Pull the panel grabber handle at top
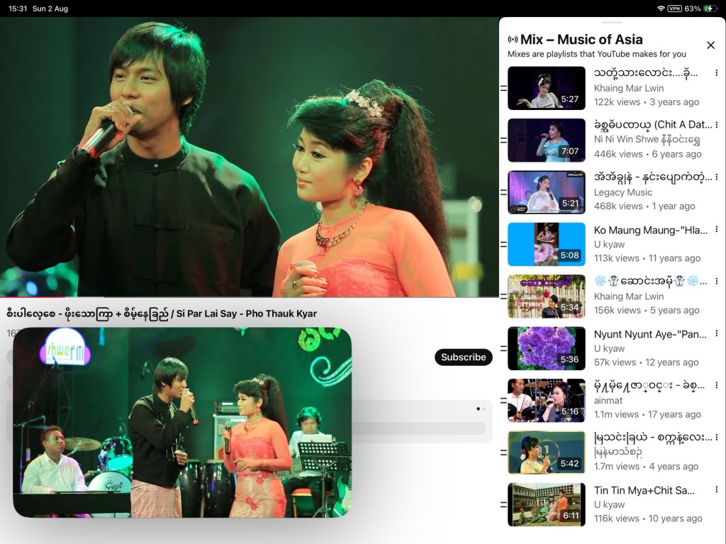Screen dimensions: 726x544 [x=612, y=22]
